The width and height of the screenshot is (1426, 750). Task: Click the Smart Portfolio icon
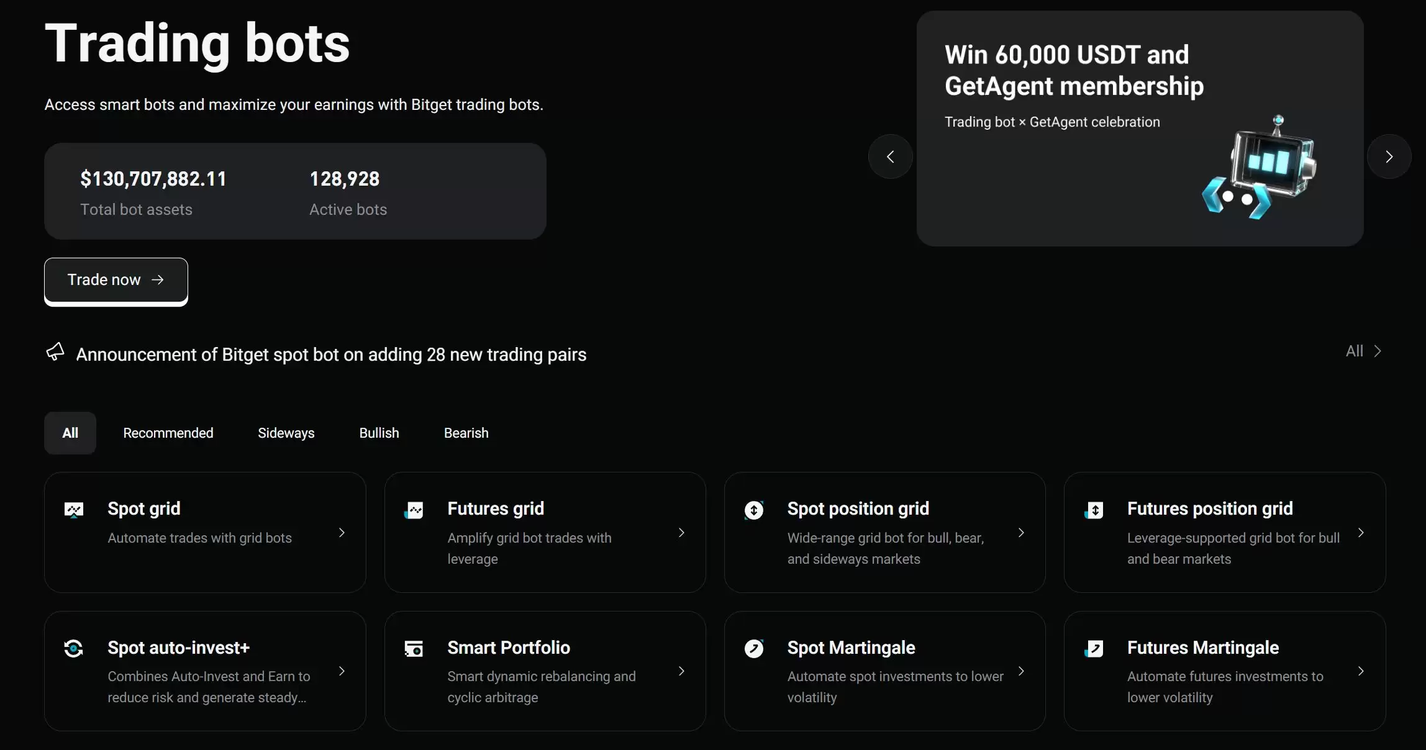tap(414, 648)
